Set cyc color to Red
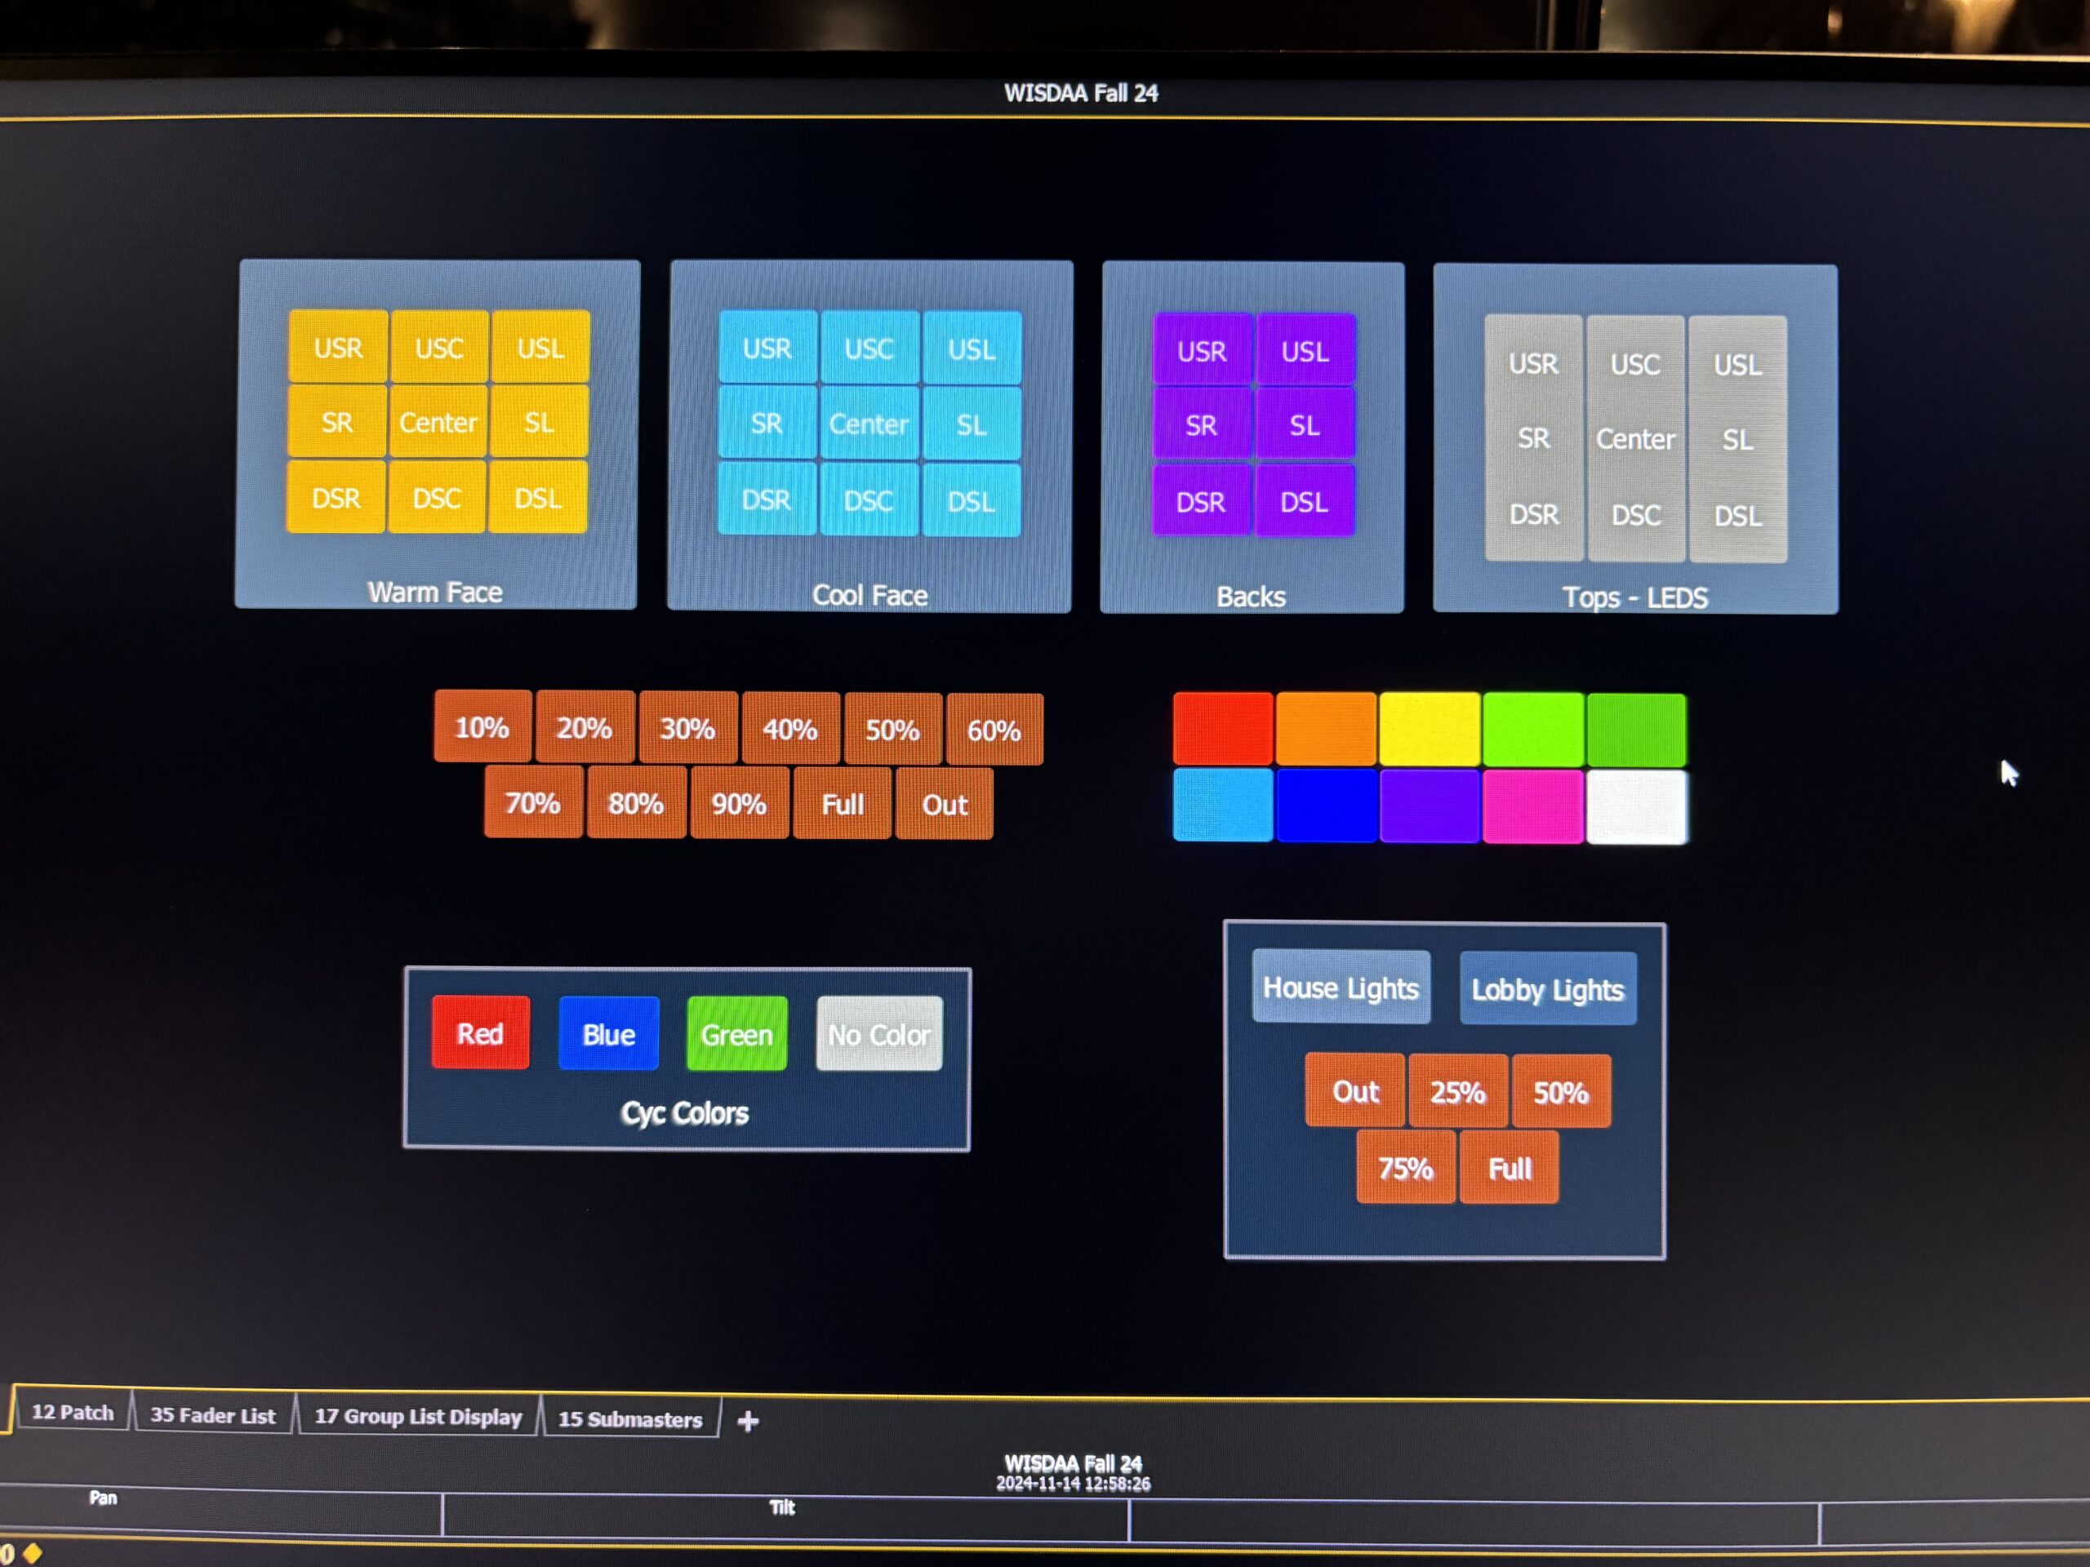Viewport: 2090px width, 1567px height. [x=480, y=1032]
